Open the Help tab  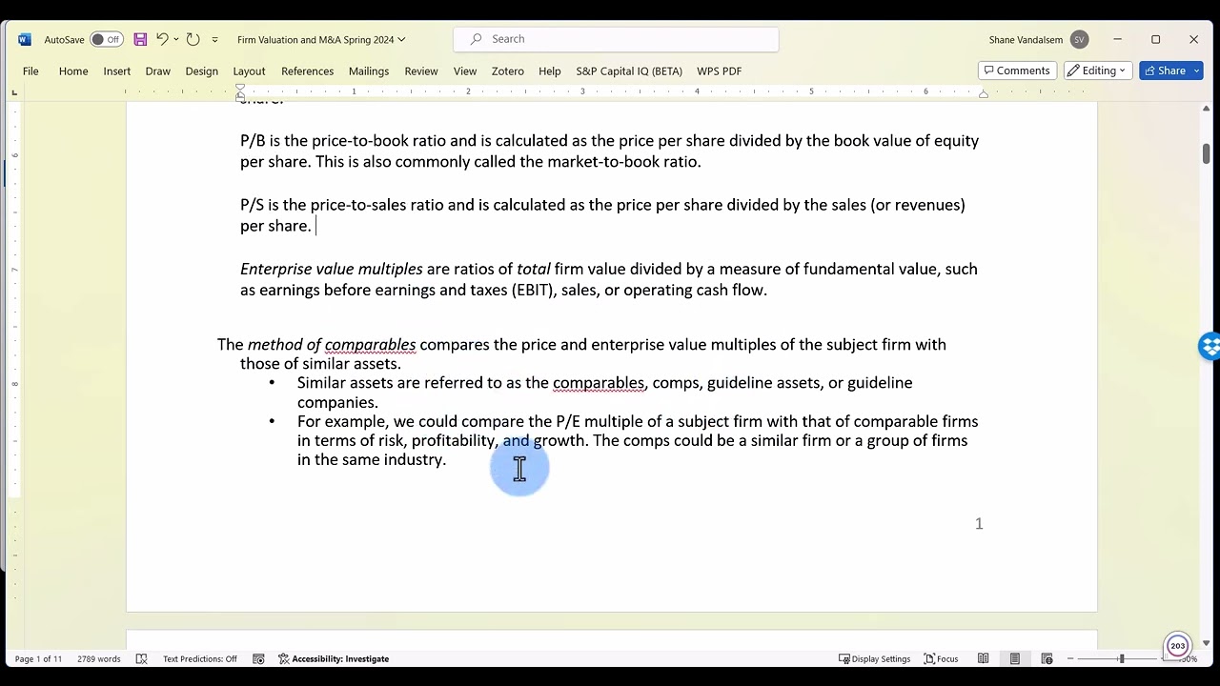click(550, 71)
